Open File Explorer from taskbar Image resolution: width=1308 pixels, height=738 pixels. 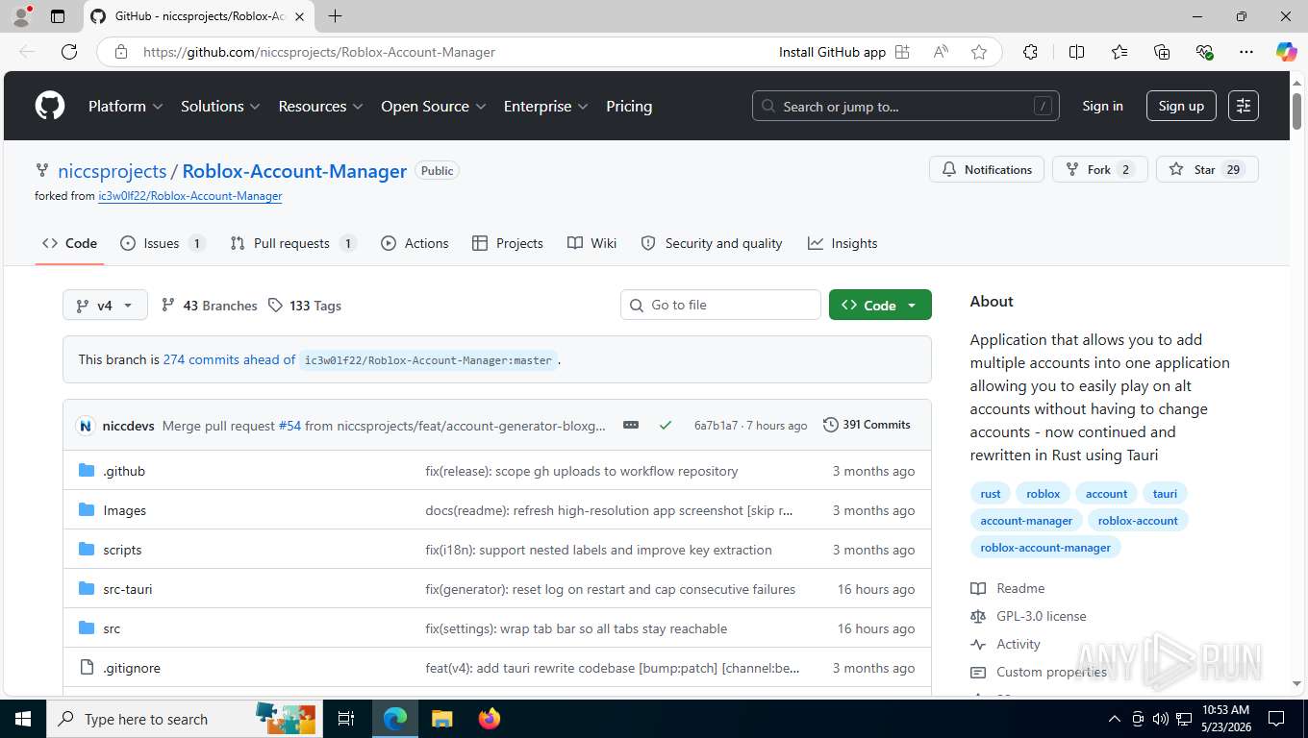441,718
